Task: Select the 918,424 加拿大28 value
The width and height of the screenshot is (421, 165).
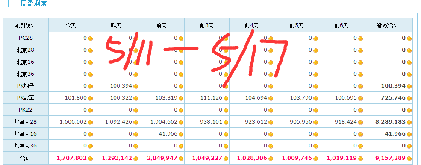Action: pos(346,122)
